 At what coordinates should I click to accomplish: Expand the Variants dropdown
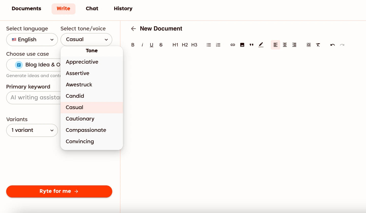point(32,130)
